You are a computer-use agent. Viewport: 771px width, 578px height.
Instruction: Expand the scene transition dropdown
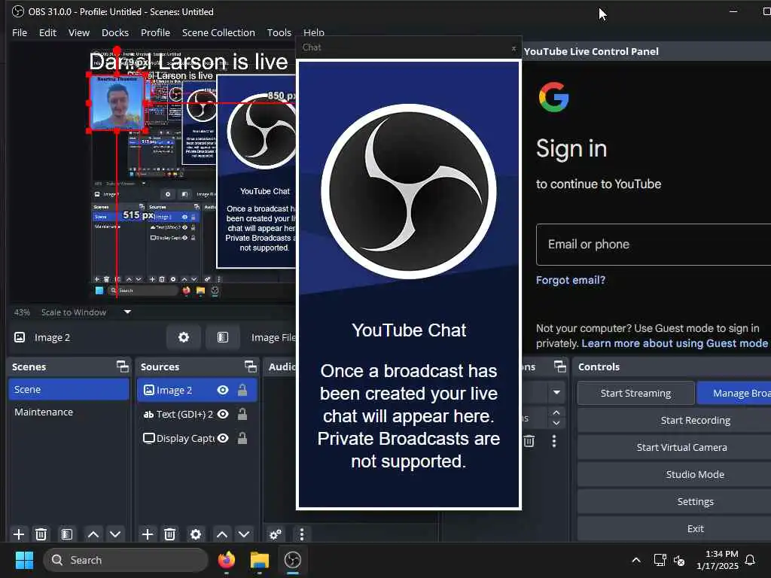556,392
